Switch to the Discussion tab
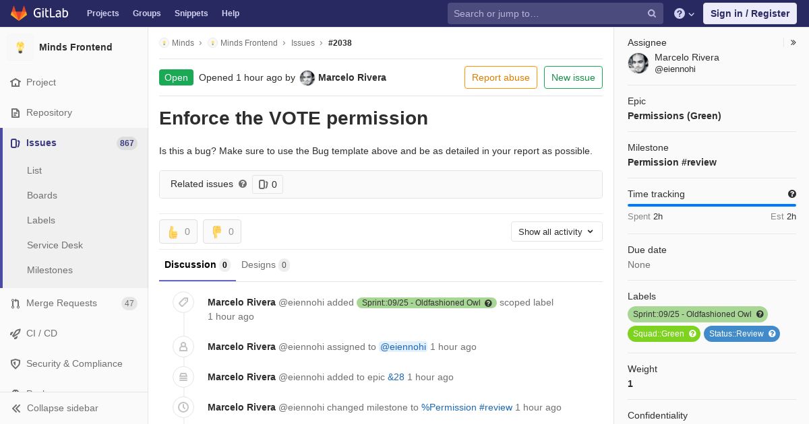Screen dimensions: 809x424 [198, 264]
